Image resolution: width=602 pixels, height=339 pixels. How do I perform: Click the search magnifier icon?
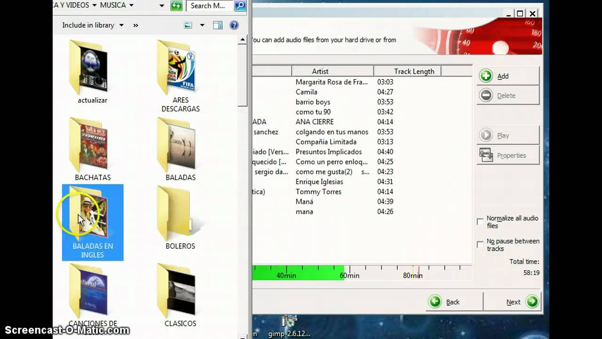tap(240, 6)
